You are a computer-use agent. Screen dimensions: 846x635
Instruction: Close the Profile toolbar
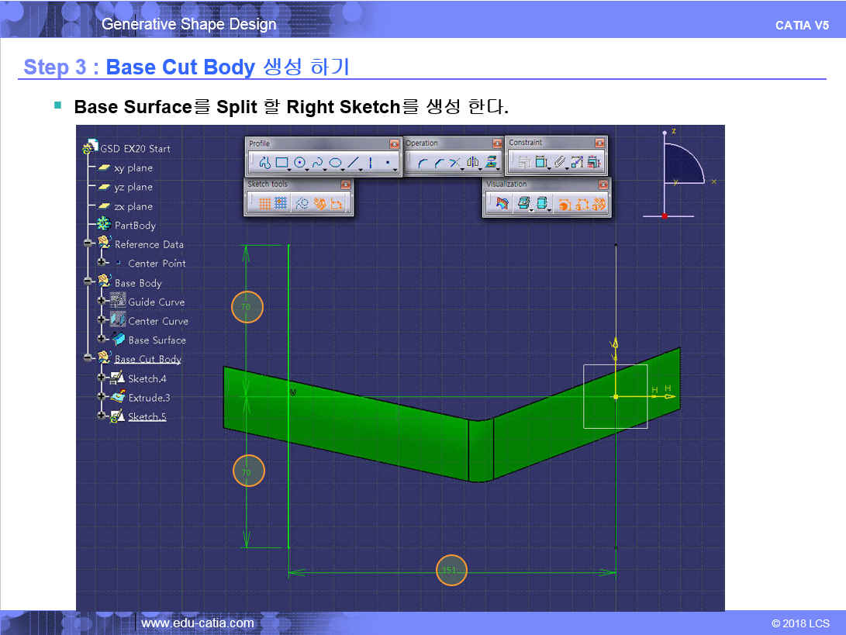(394, 143)
